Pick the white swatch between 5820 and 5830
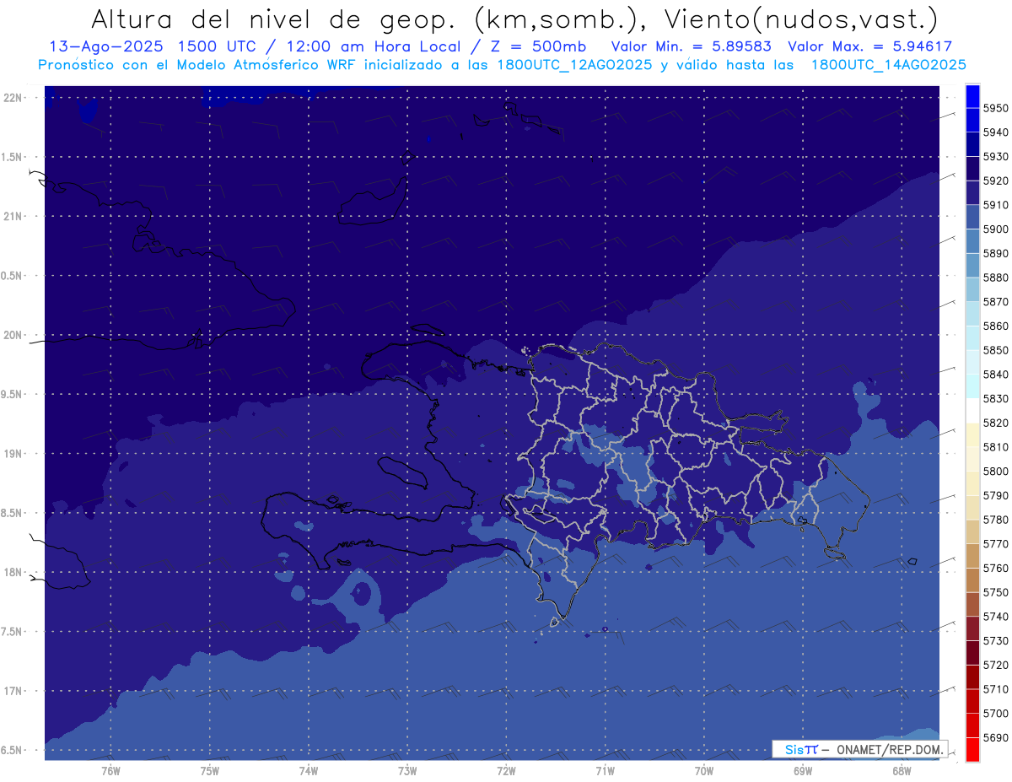1012x782 pixels. 972,411
